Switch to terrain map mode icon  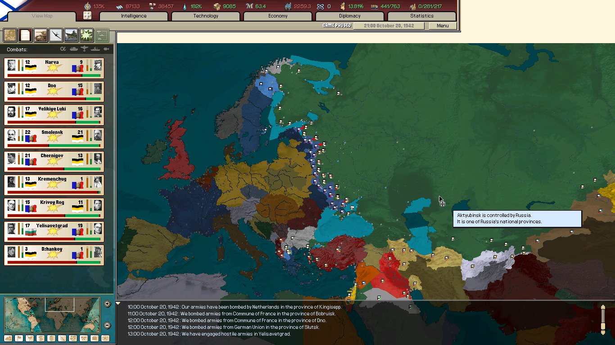click(8, 338)
